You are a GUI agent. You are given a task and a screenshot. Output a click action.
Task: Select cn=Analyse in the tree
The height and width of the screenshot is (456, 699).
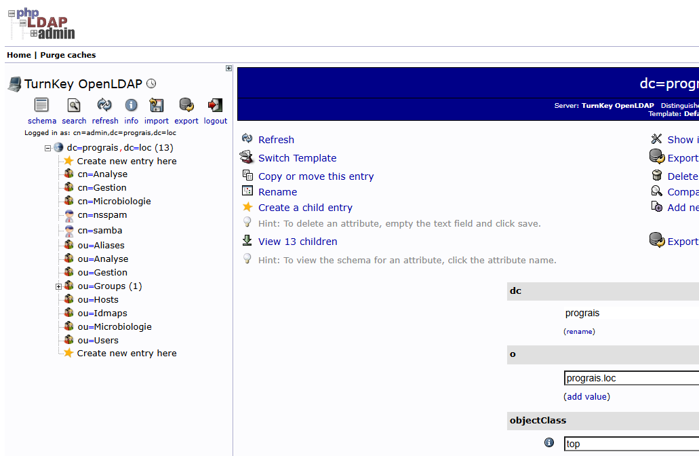tap(102, 174)
